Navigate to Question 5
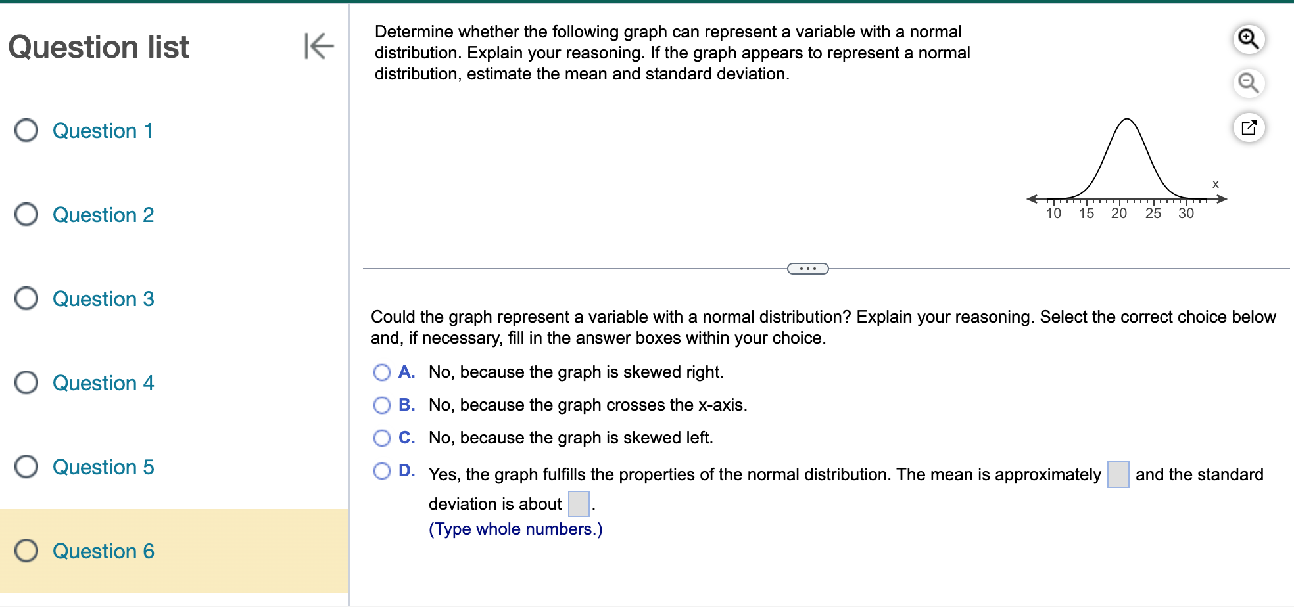This screenshot has height=607, width=1294. (x=103, y=467)
